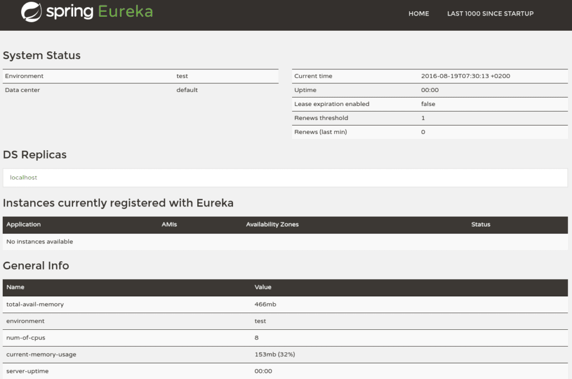Viewport: 572px width, 379px height.
Task: Select the Spring leaf icon
Action: 31,12
